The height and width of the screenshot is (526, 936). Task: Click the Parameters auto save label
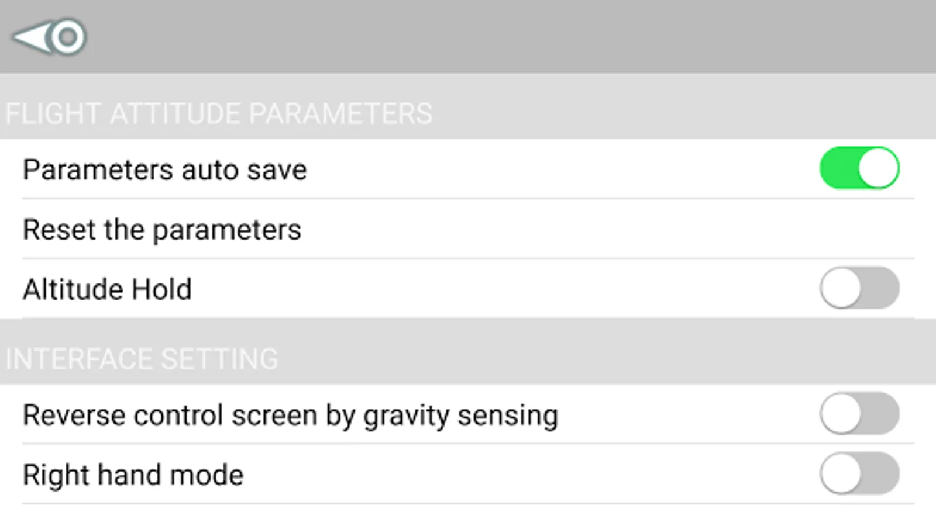click(x=164, y=169)
